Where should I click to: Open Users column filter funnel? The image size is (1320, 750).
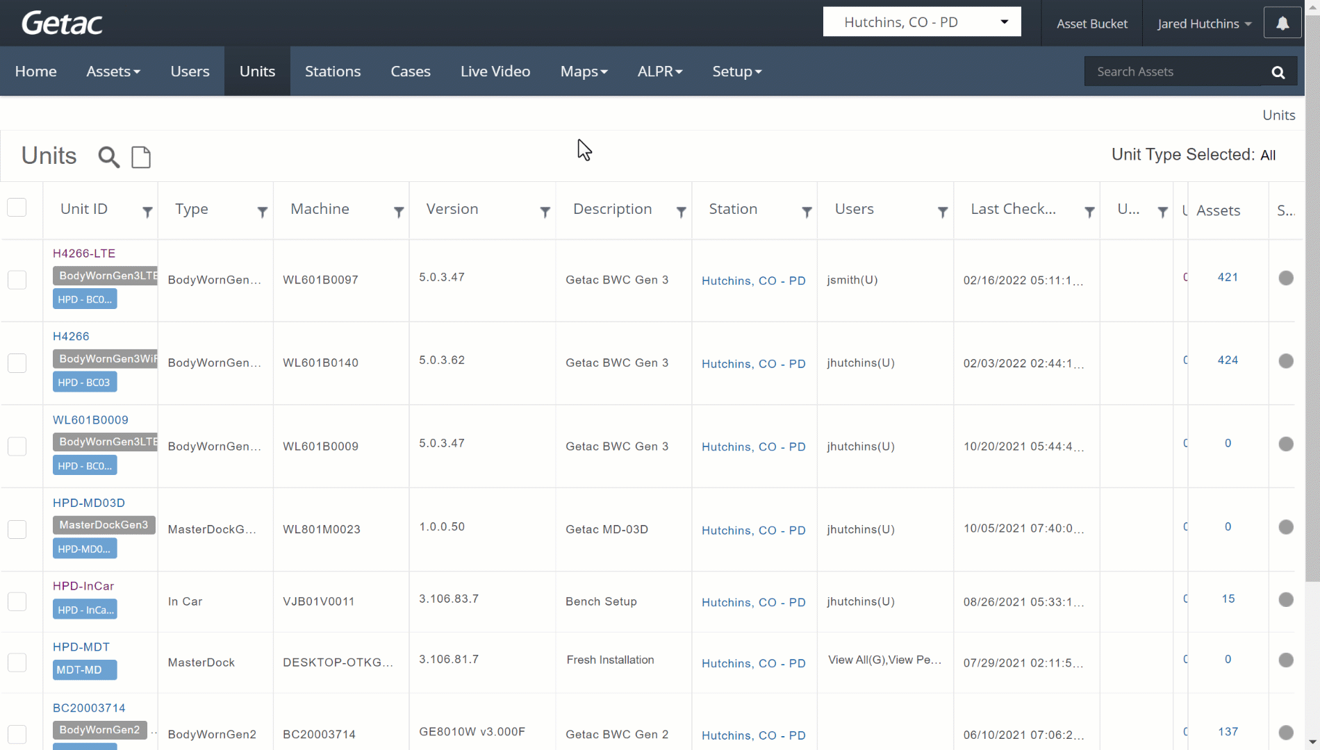943,212
